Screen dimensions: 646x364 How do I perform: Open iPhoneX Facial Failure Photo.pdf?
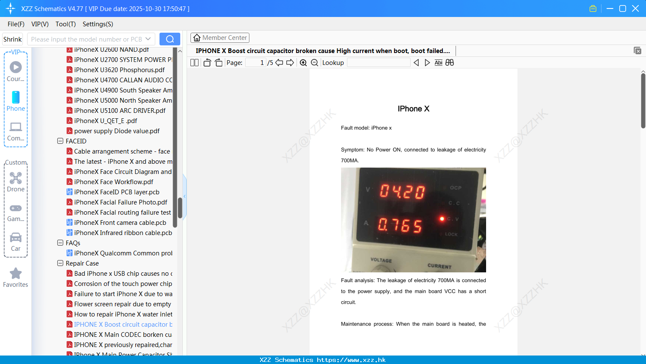click(x=120, y=202)
